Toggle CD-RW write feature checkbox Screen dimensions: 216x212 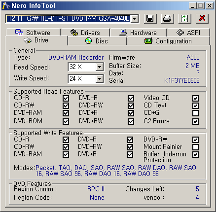click(66, 147)
